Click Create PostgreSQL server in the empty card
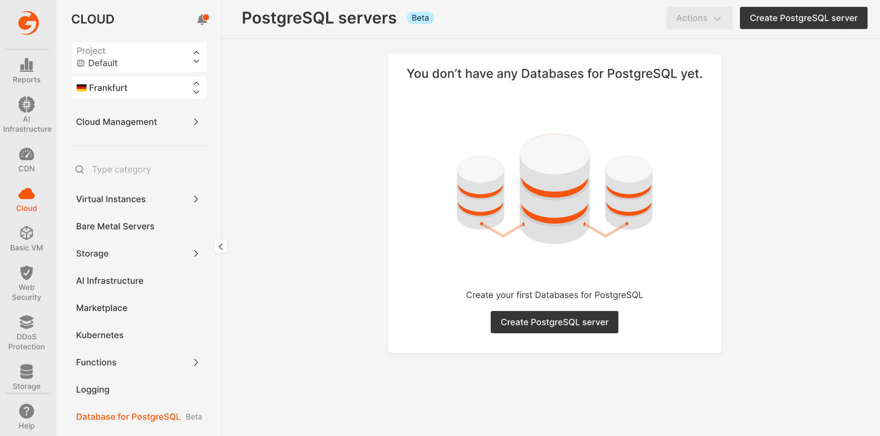 [554, 322]
